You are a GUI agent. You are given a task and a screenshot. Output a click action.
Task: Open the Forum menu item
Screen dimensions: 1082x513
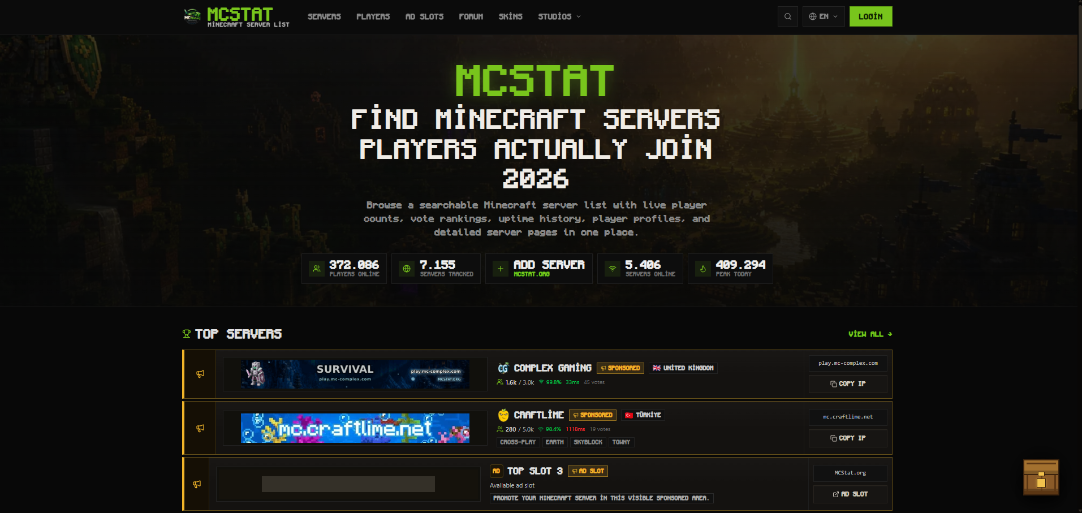[471, 16]
